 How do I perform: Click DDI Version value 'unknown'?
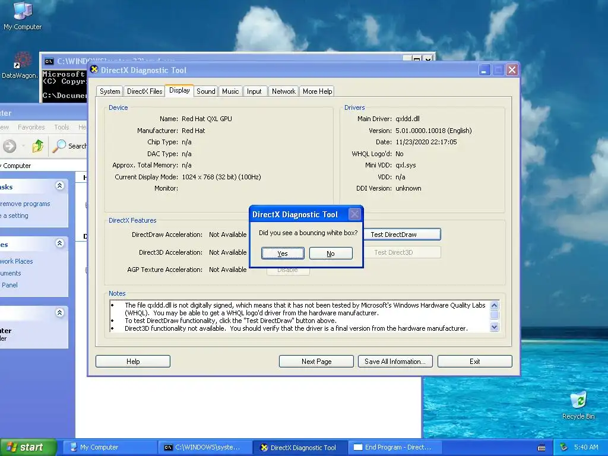click(408, 188)
